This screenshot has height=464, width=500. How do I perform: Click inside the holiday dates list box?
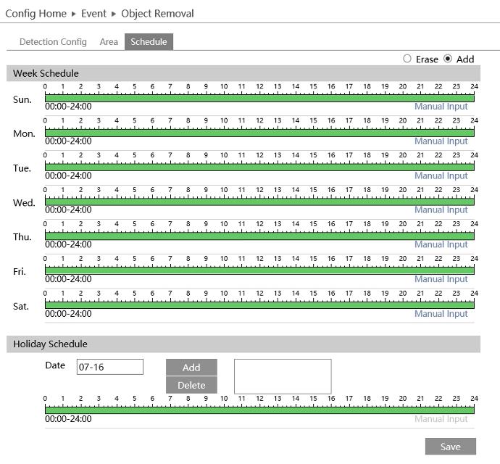point(282,376)
